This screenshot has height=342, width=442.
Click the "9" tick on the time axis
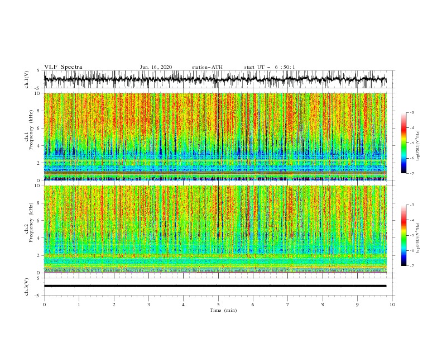[x=357, y=305]
